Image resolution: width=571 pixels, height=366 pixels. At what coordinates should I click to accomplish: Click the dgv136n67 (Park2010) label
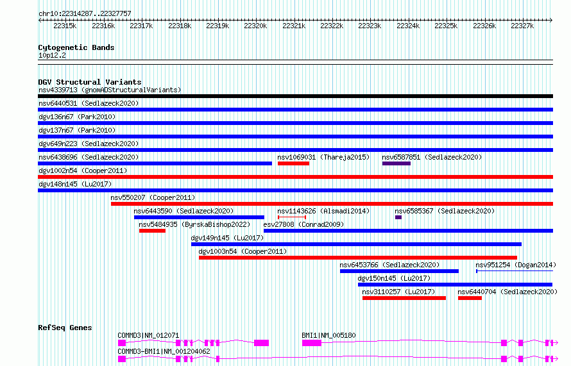click(77, 117)
